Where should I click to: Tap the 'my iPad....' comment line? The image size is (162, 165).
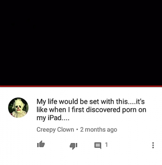53,118
